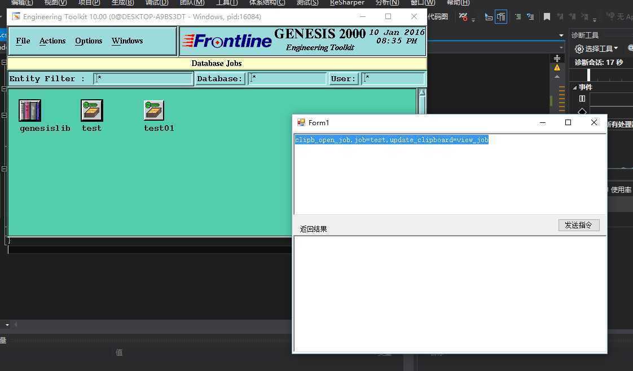
Task: Select the test job icon
Action: coord(91,111)
